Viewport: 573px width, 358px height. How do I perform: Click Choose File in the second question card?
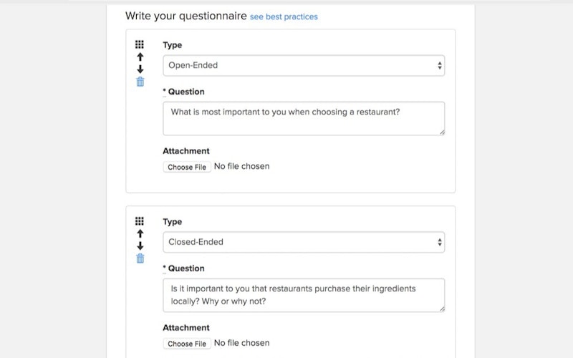tap(186, 344)
